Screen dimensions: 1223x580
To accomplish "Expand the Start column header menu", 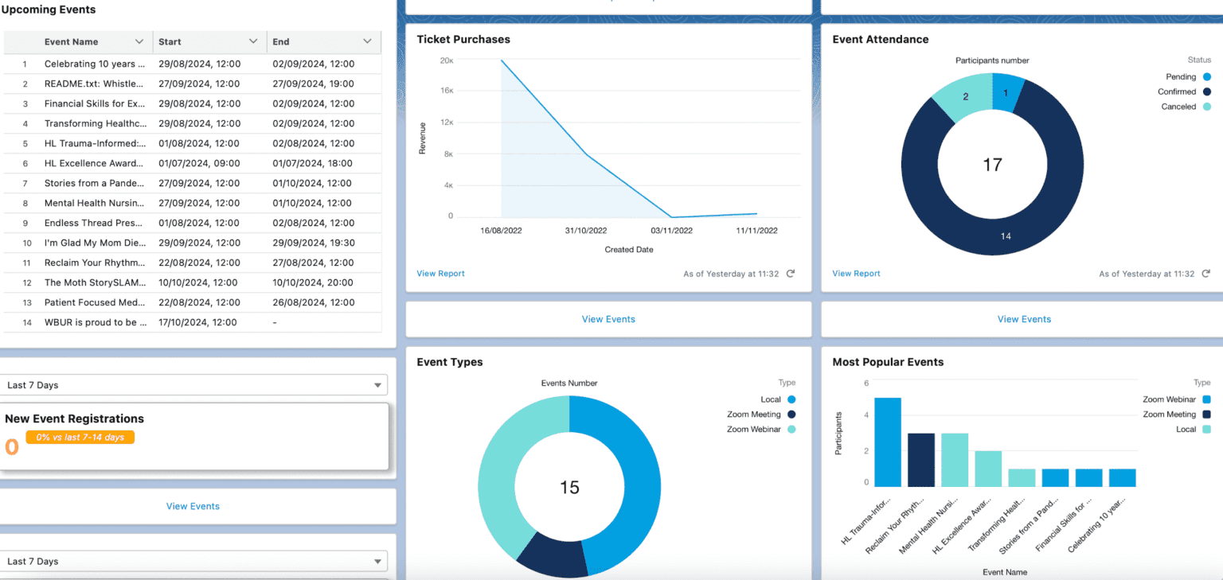I will click(x=256, y=41).
